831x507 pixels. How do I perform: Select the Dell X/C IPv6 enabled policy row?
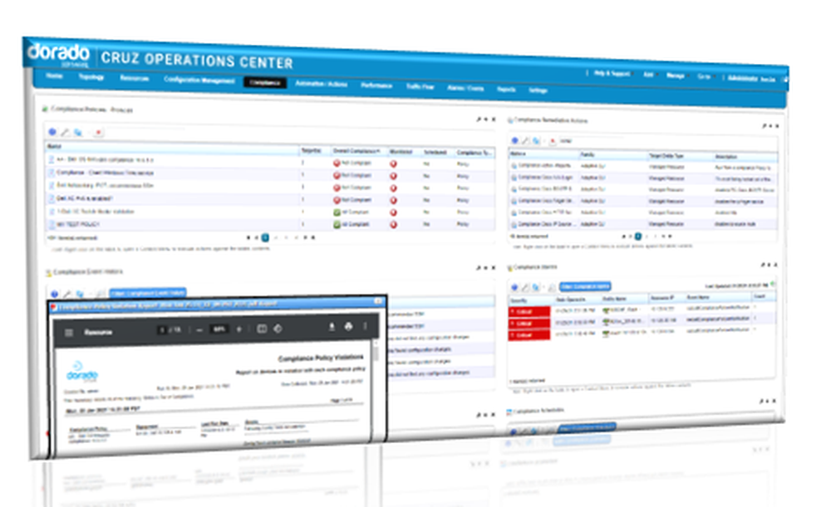pos(270,199)
